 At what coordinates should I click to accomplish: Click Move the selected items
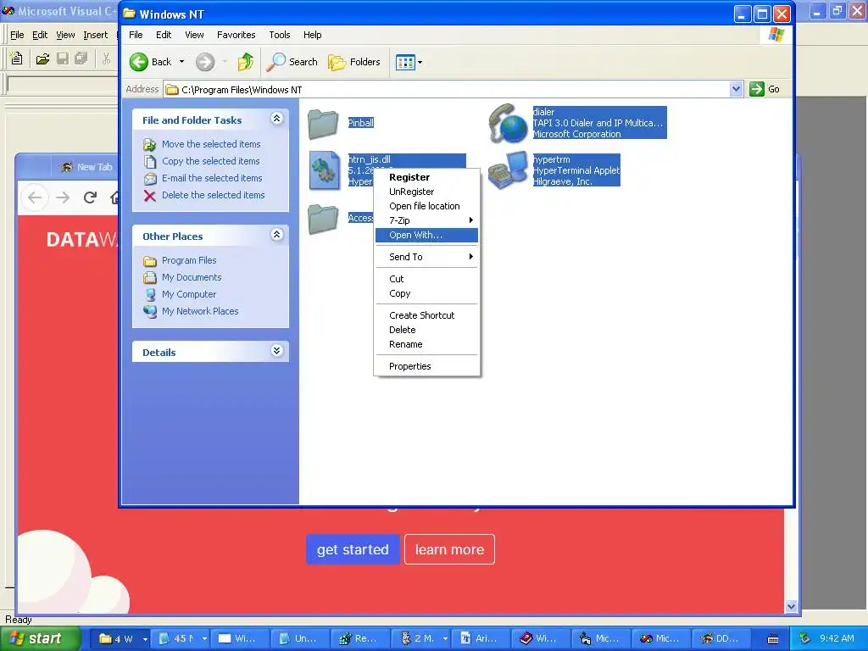(x=211, y=144)
